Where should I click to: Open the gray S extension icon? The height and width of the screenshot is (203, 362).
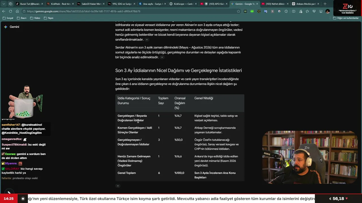pos(272,11)
